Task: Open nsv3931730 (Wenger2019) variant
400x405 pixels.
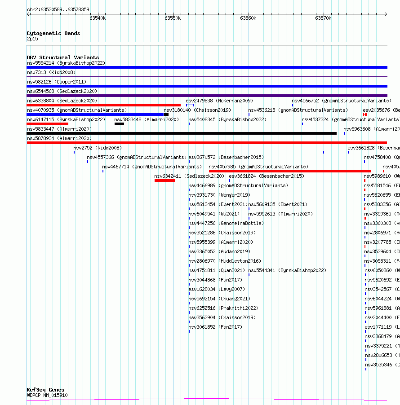Action: [x=219, y=195]
